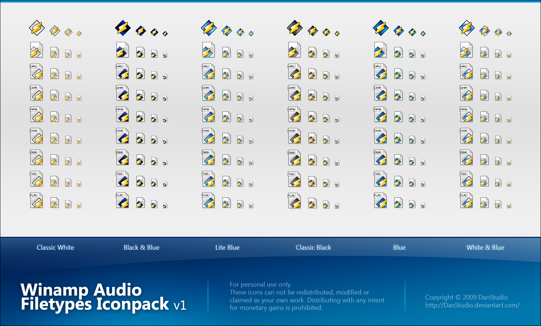Choose the large FLAC file icon above the Blue label
Image resolution: width=541 pixels, height=326 pixels.
coord(380,200)
